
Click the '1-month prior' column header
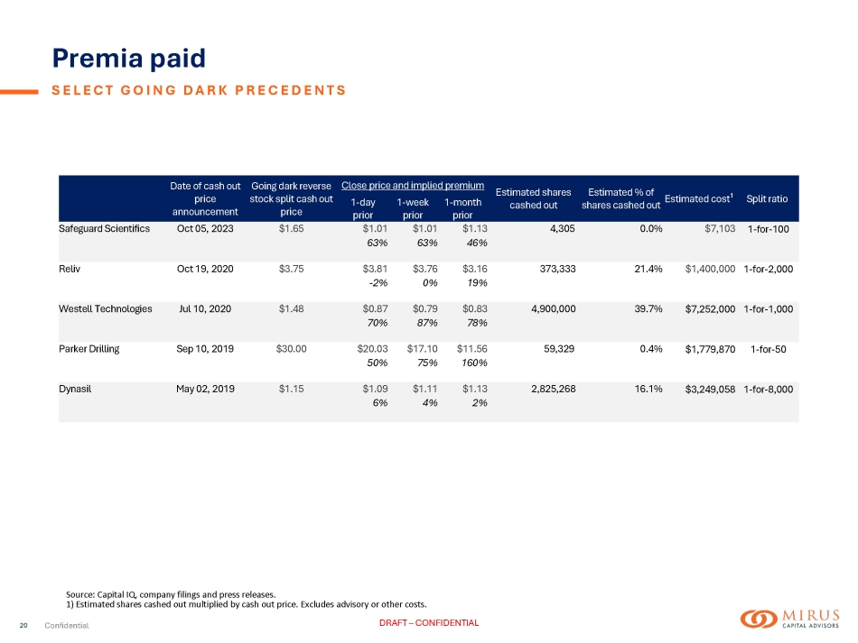point(462,208)
